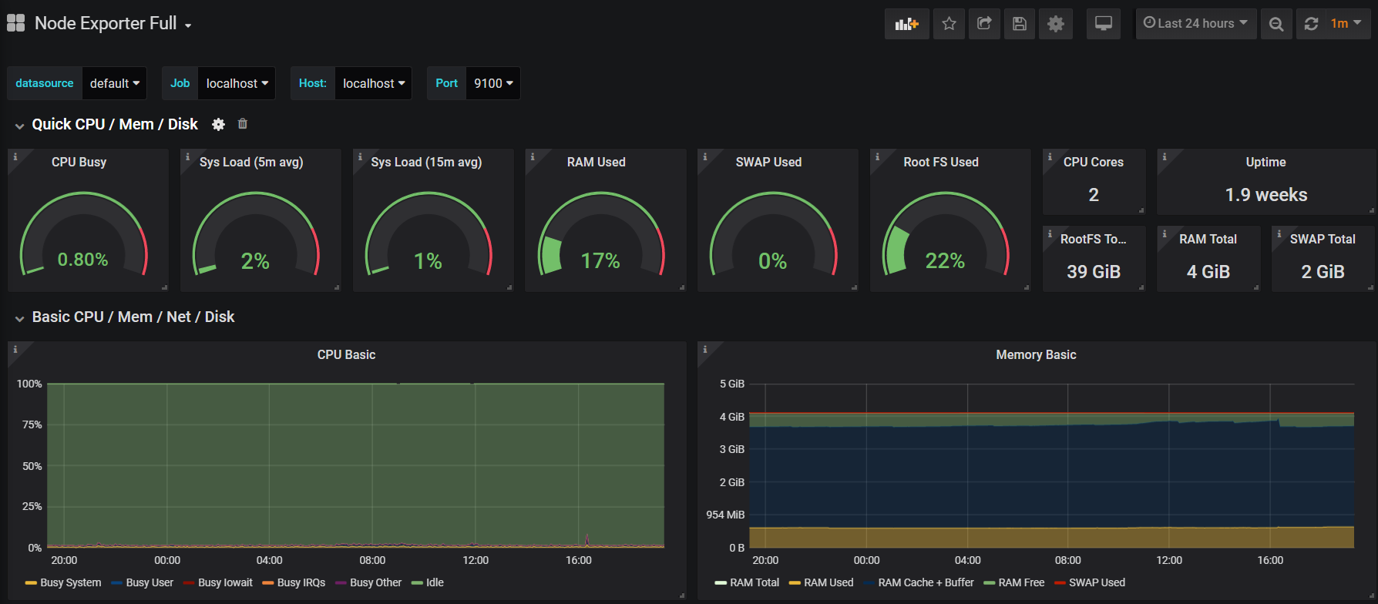Open row settings gear for Quick CPU row
The height and width of the screenshot is (604, 1378).
click(x=219, y=124)
